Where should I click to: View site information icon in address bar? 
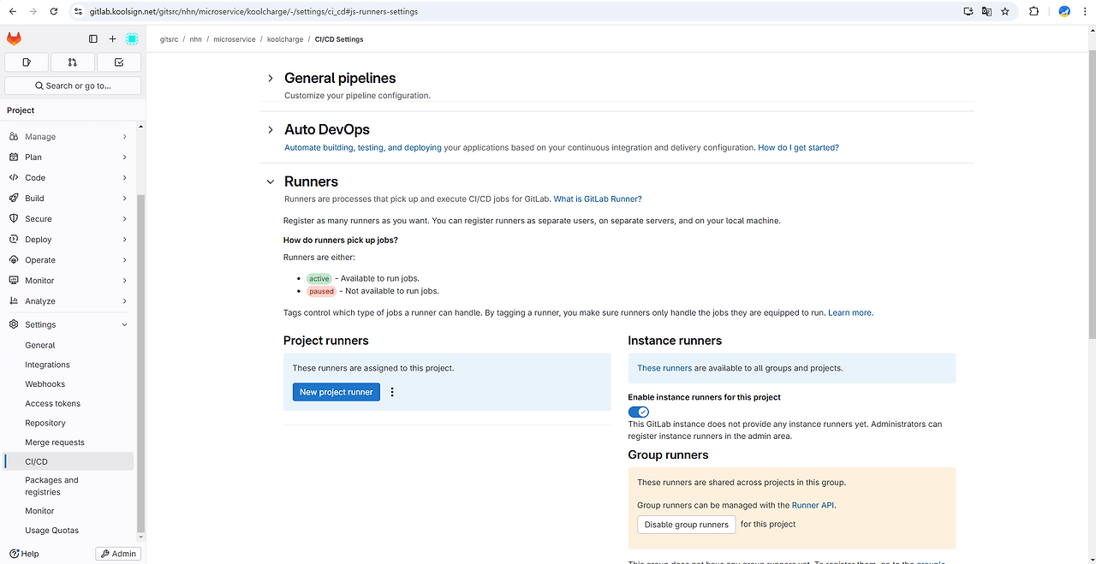[x=79, y=12]
